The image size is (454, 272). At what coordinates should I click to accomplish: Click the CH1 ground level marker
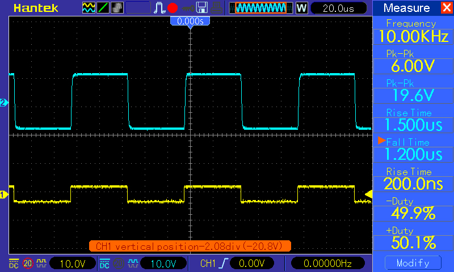tap(4, 195)
